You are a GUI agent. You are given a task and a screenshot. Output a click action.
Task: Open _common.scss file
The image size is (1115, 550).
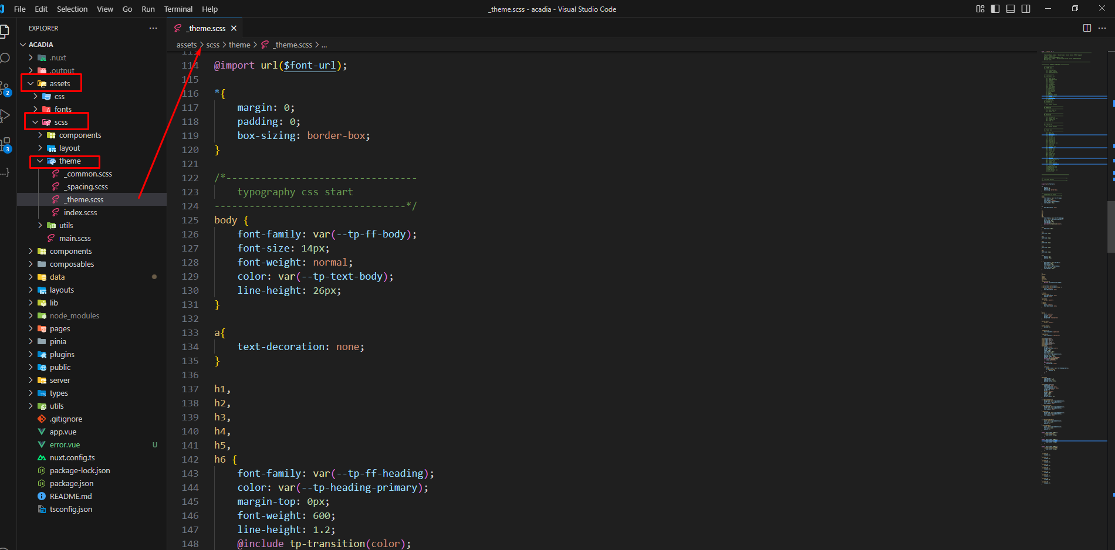92,174
